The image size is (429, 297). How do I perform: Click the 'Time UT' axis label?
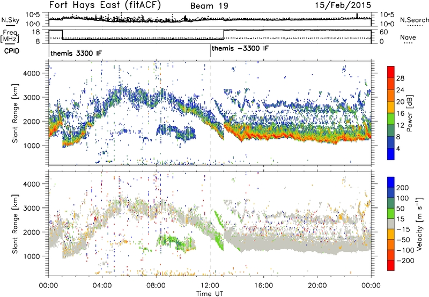coord(210,294)
